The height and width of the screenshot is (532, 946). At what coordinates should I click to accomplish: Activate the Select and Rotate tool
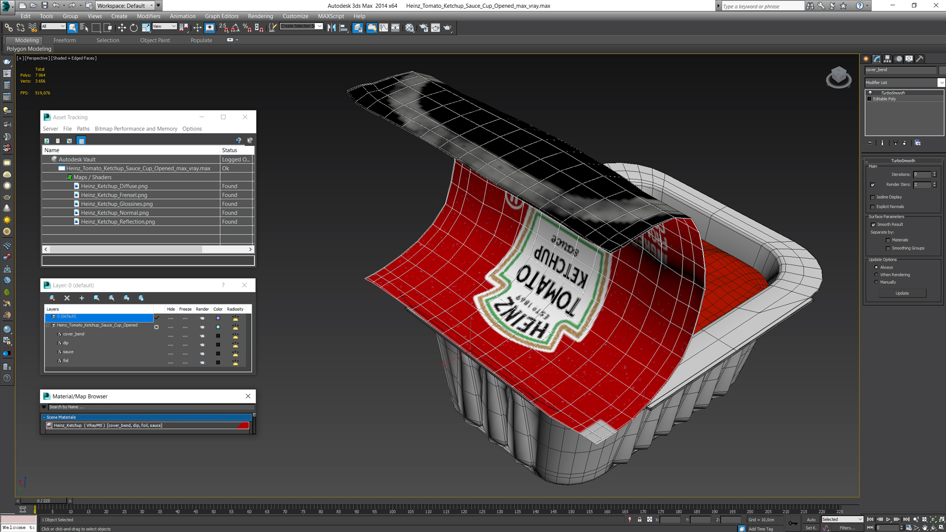coord(134,28)
